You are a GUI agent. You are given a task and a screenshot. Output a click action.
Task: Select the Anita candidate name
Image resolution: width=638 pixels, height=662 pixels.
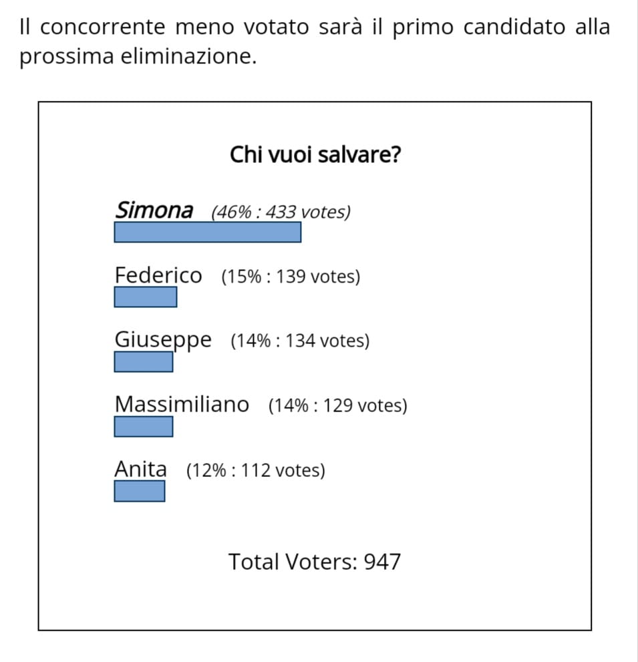[140, 469]
